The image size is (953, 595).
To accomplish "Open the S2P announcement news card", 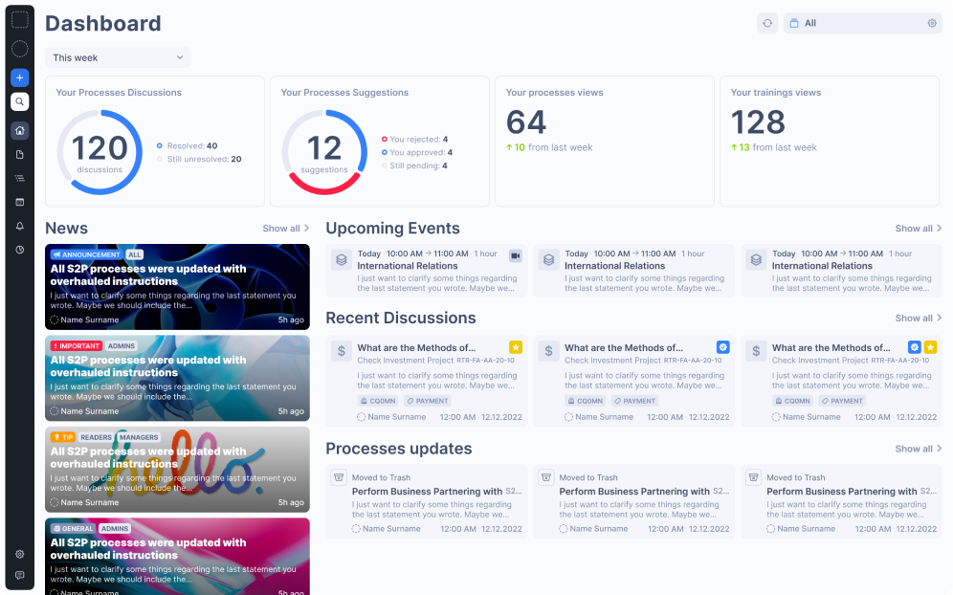I will click(x=177, y=286).
